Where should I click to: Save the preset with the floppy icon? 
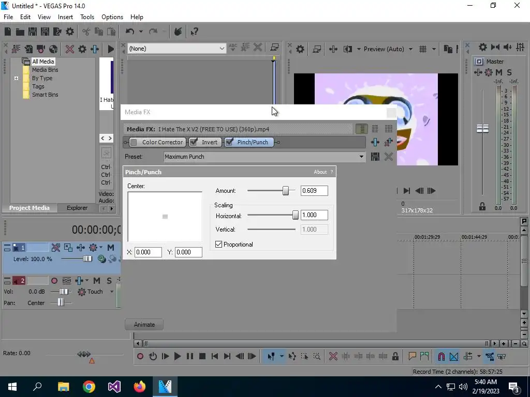(375, 157)
